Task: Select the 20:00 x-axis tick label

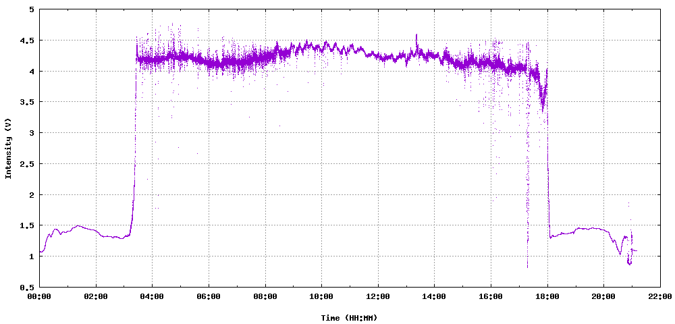Action: pos(603,296)
